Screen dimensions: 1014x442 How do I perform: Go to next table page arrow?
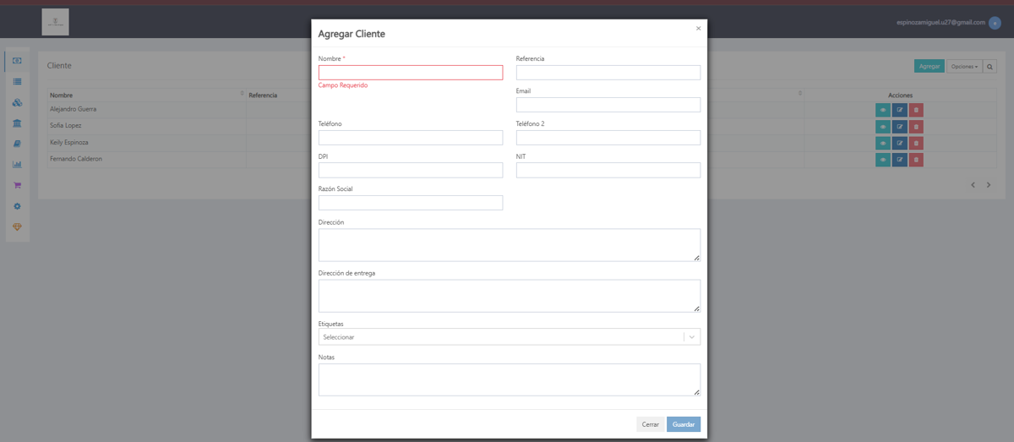[989, 184]
